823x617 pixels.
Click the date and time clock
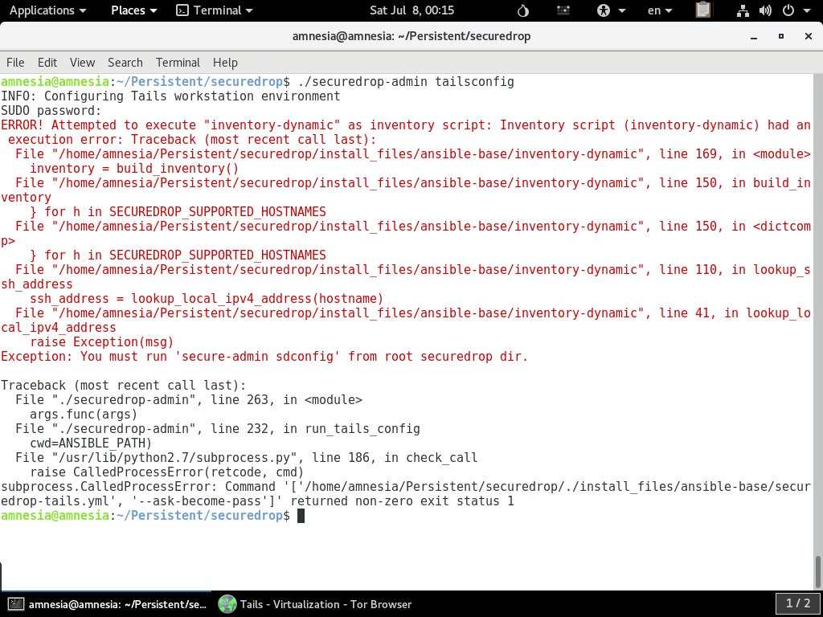tap(412, 10)
